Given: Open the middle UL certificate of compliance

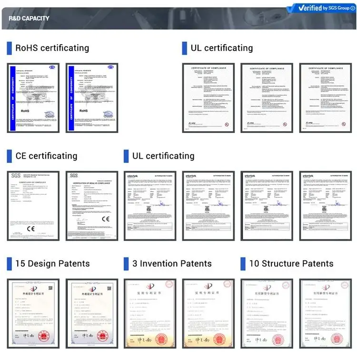Looking at the screenshot, I should coord(267,98).
